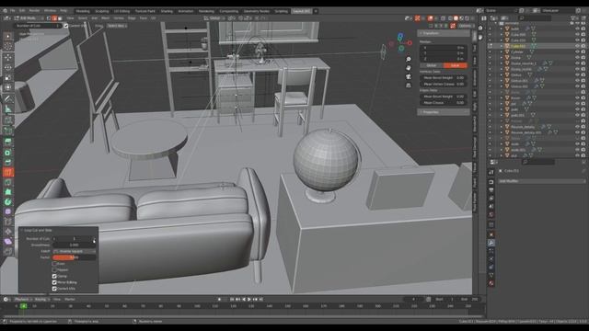Click the viewport pan hand icon
This screenshot has width=589, height=331.
click(x=409, y=68)
